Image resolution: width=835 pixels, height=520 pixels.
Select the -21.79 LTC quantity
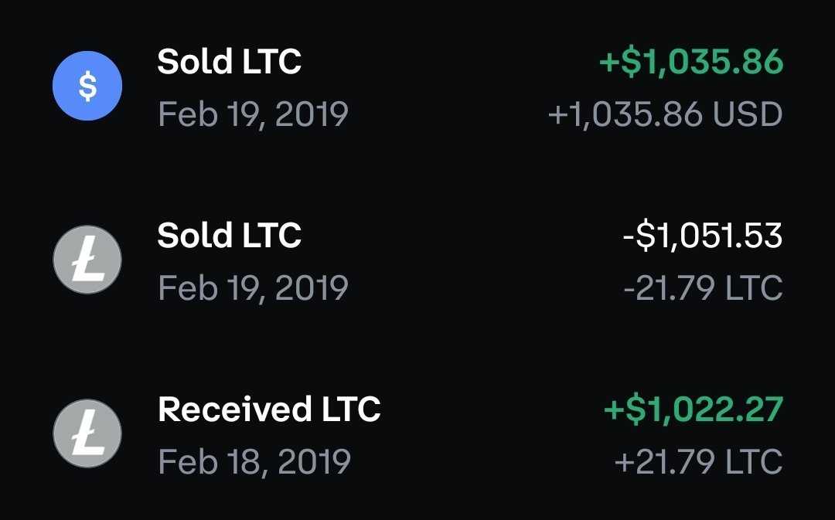click(704, 288)
